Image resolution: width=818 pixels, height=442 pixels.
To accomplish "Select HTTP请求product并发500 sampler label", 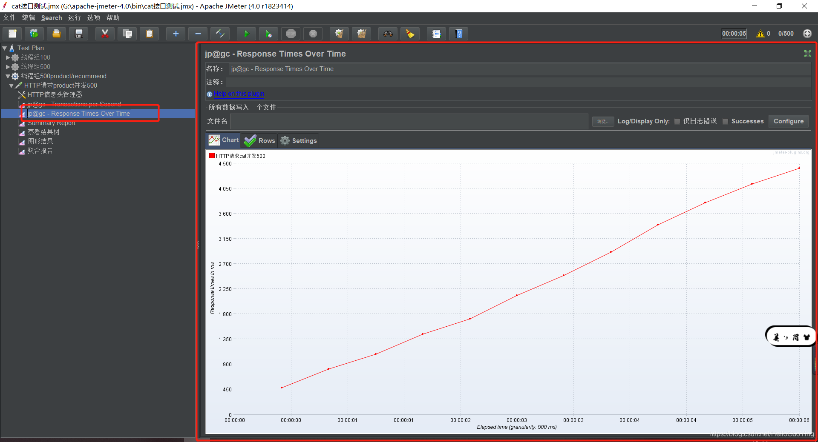I will 60,86.
